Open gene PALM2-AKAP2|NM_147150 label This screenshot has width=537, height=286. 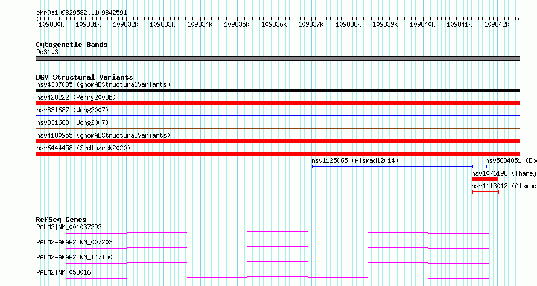[74, 257]
